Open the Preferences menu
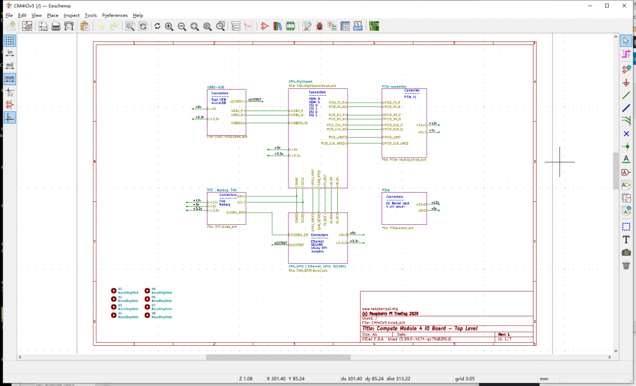Viewport: 636px width, 386px height. tap(115, 15)
